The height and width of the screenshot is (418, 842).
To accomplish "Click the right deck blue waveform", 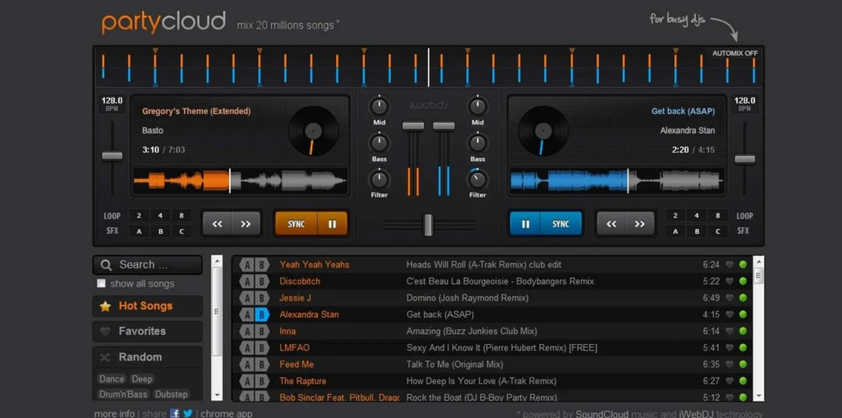I will coord(617,181).
